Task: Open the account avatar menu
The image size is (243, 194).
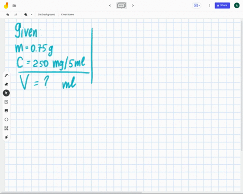Action: click(237, 6)
